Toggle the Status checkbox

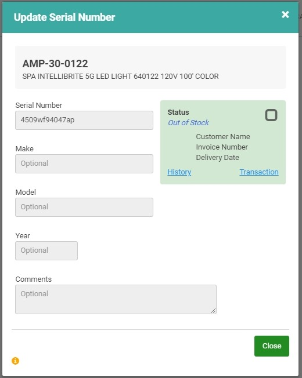(271, 115)
